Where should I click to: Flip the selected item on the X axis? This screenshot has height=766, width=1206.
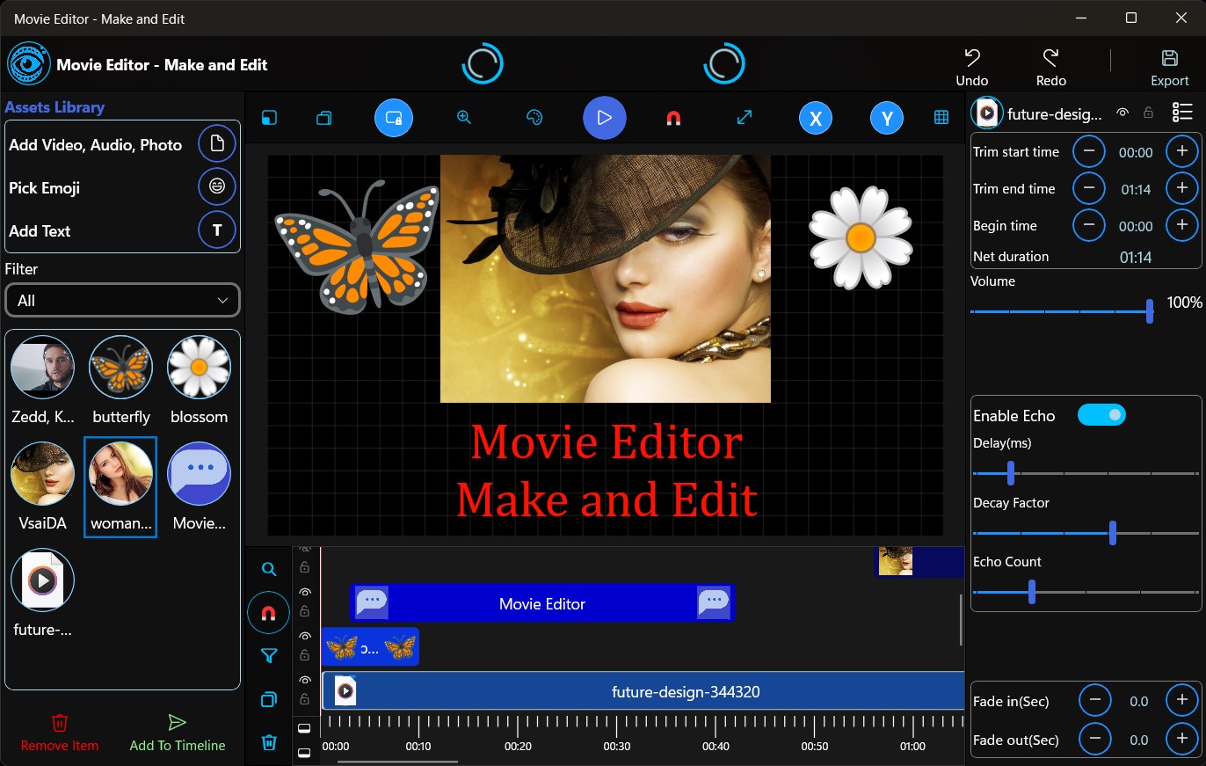coord(815,117)
